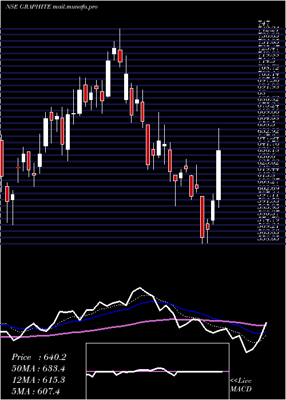Click the '747' top price axis label
286x400 pixels.
[x=264, y=24]
